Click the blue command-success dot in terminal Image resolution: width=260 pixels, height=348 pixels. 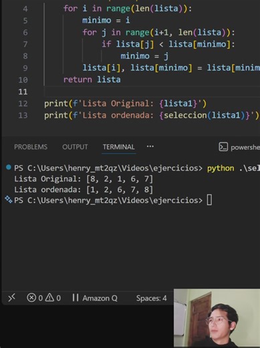[9, 167]
